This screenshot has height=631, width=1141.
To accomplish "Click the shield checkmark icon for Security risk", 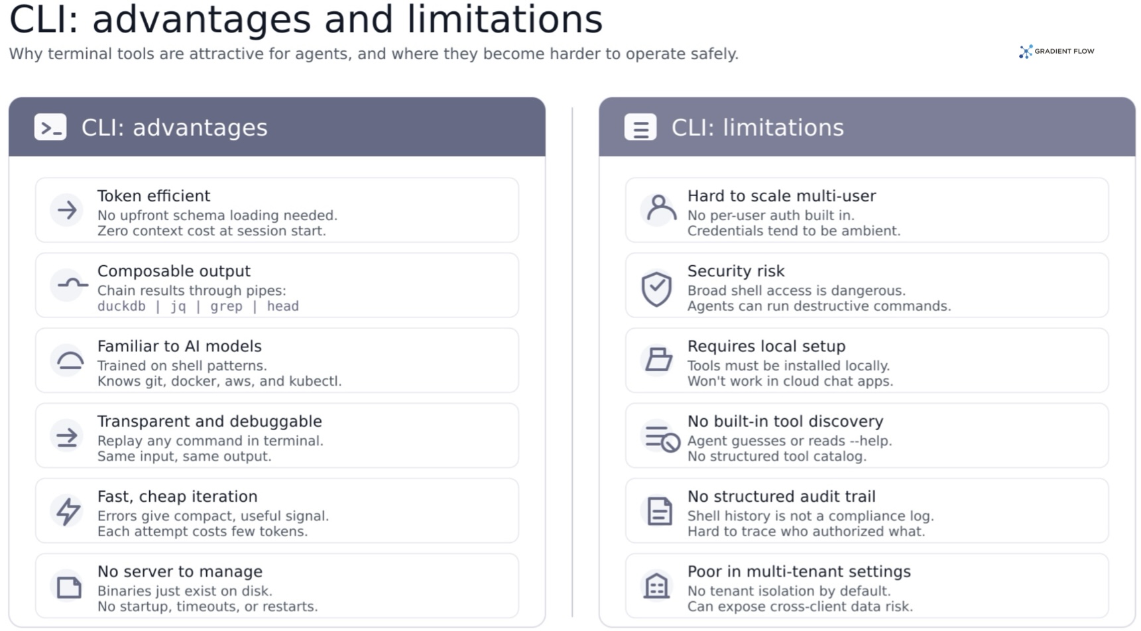I will (656, 288).
